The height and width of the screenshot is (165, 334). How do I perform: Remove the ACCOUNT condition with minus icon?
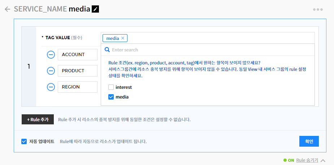(51, 55)
